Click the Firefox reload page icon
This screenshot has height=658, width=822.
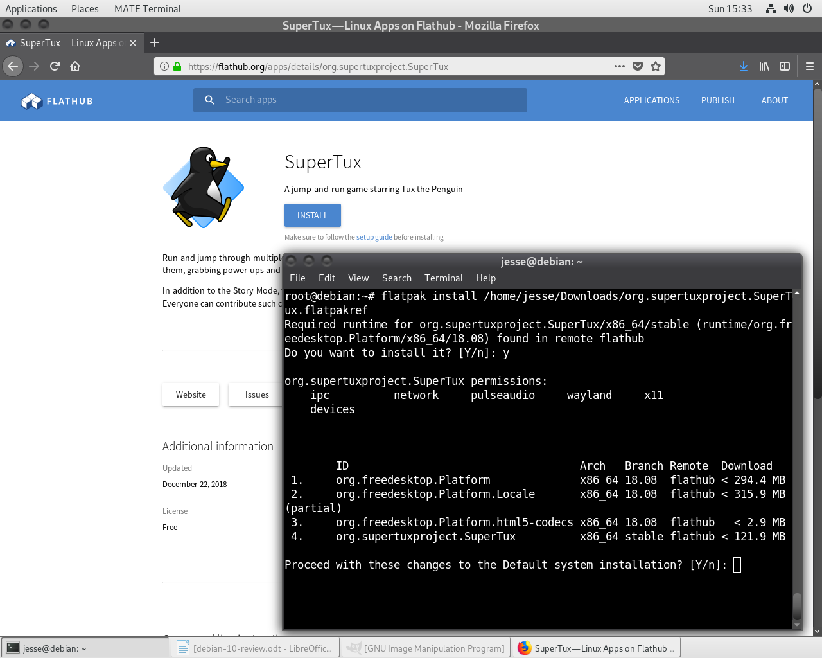pyautogui.click(x=55, y=66)
